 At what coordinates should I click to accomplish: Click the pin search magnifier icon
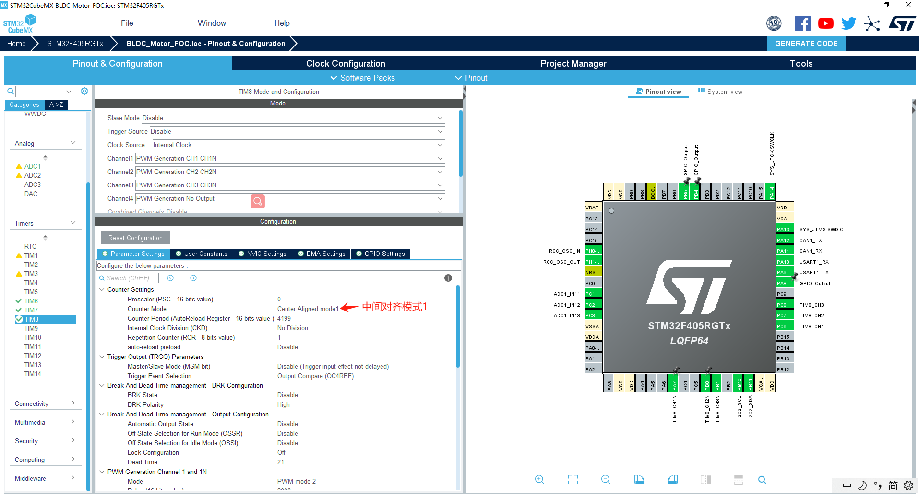click(762, 480)
